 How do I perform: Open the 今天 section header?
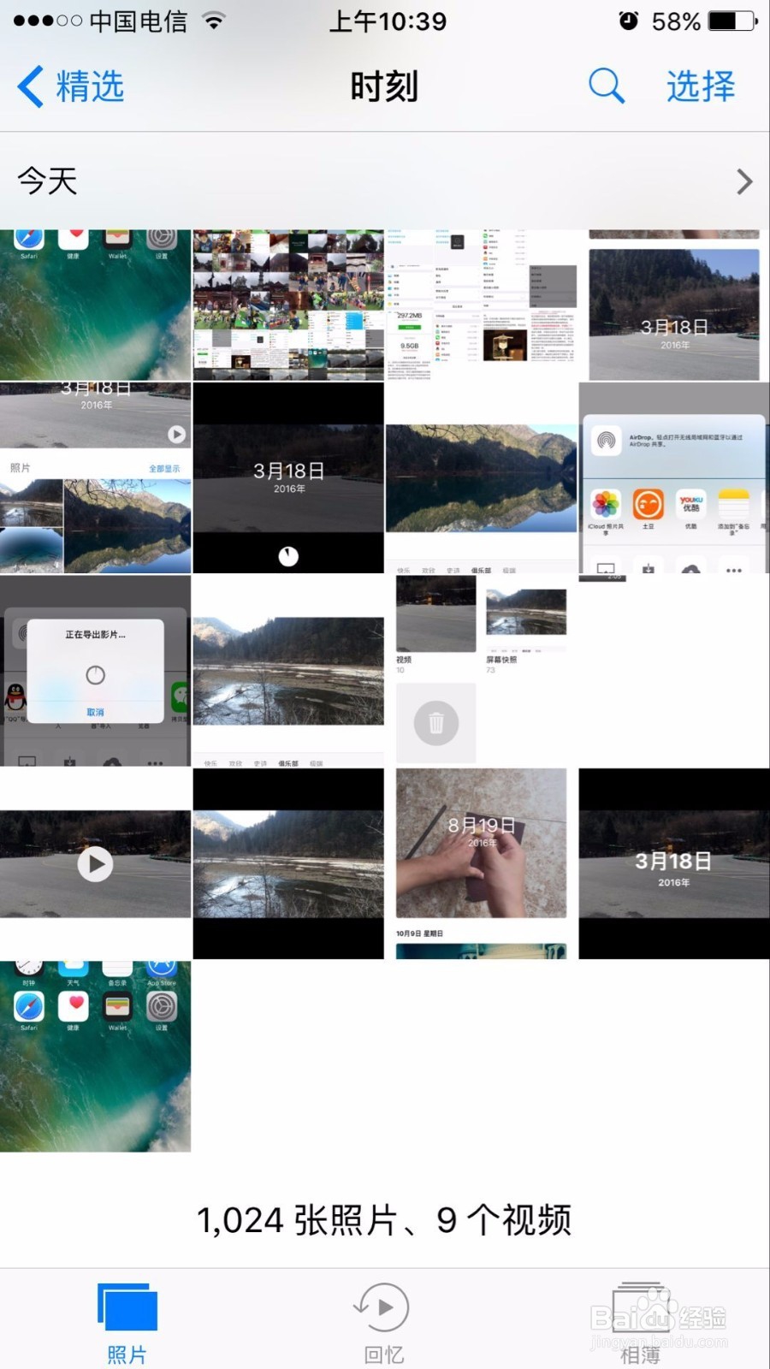tap(385, 181)
